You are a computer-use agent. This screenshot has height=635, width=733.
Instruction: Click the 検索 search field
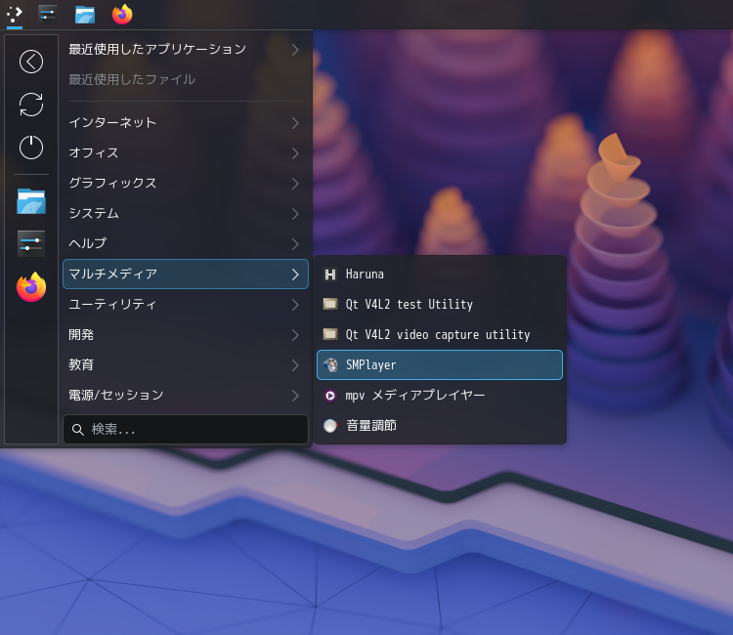point(186,430)
